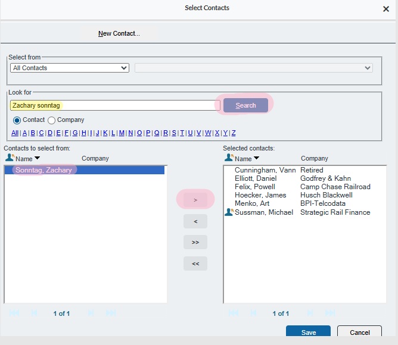Click the remove contact left arrow button
398x345 pixels.
195,221
